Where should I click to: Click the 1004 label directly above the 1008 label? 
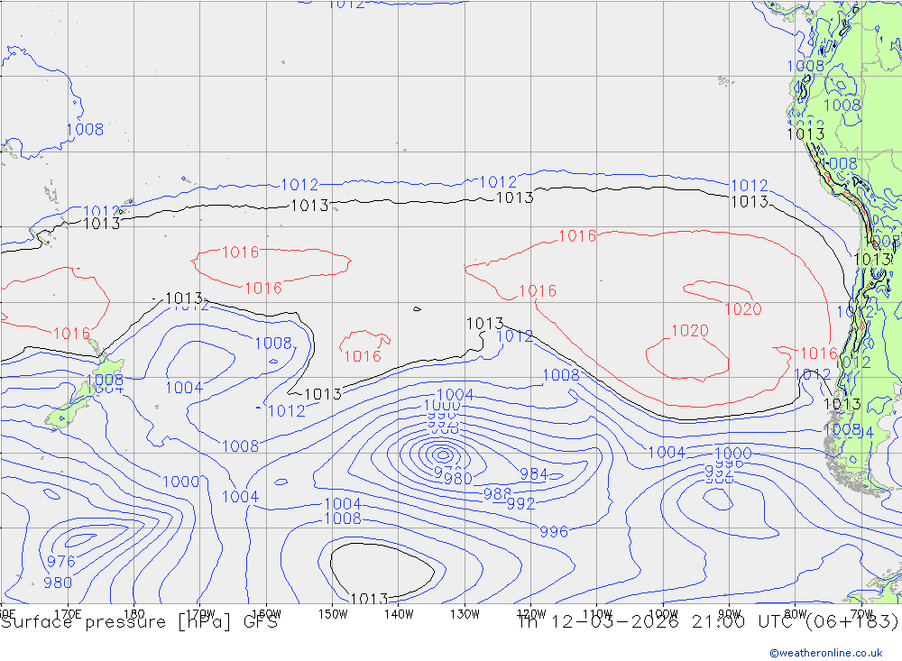coord(343,504)
